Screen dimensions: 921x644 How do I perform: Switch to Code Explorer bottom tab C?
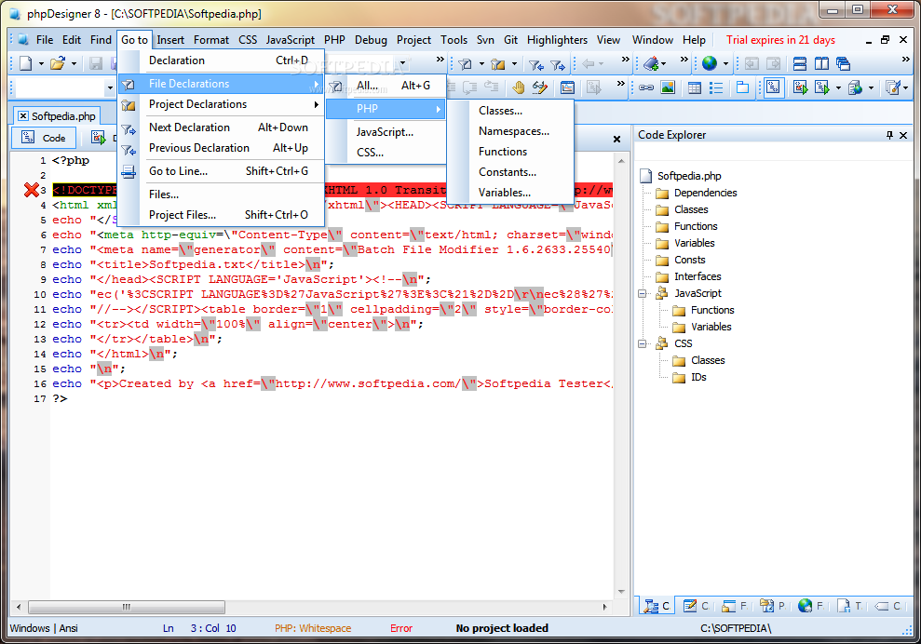[x=657, y=606]
